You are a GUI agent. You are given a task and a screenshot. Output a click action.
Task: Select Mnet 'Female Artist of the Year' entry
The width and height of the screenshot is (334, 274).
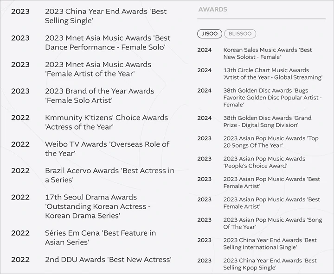tap(98, 69)
